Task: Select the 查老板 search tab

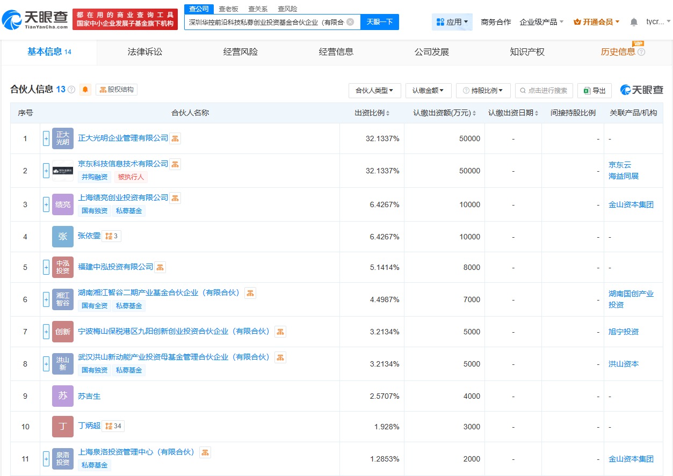Action: coord(228,9)
